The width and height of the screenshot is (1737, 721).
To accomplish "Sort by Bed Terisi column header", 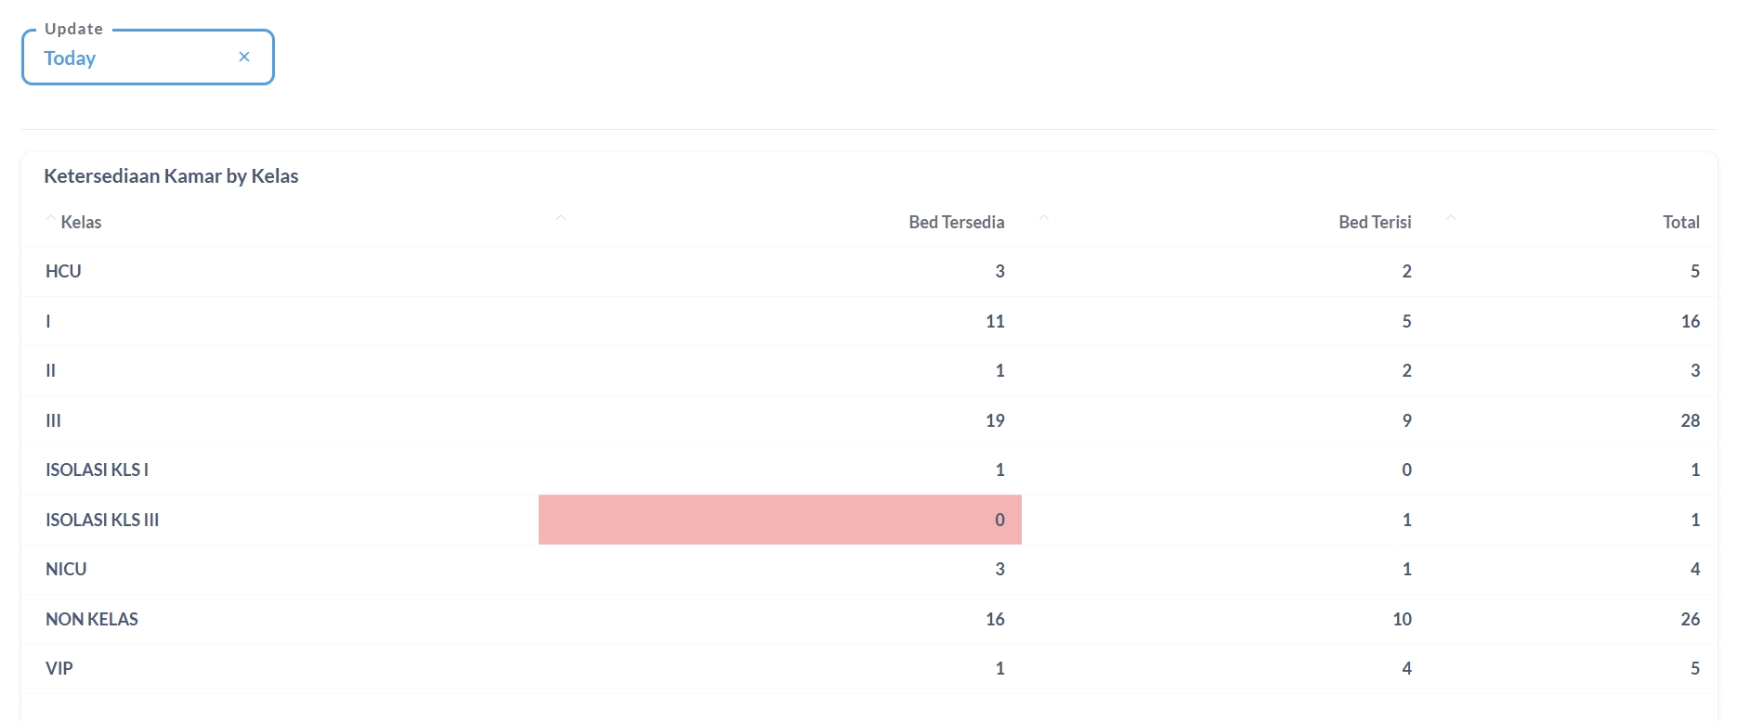I will coord(1375,223).
